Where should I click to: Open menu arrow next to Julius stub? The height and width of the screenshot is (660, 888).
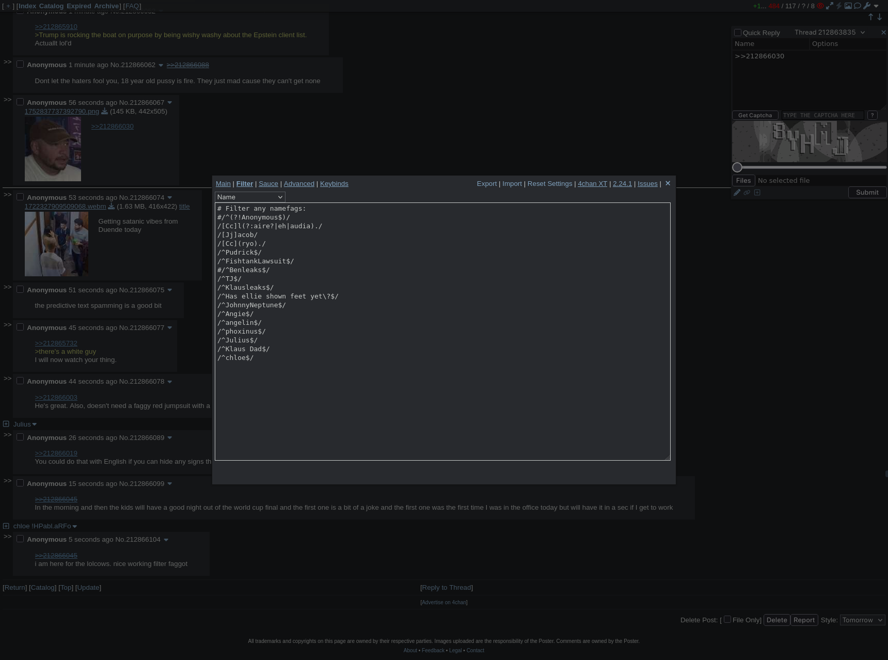[x=34, y=425]
